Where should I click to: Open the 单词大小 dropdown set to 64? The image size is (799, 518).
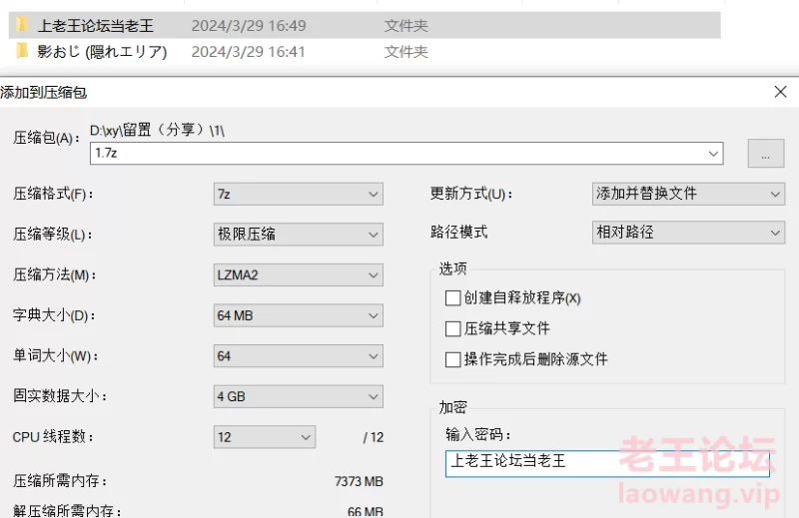pyautogui.click(x=298, y=356)
